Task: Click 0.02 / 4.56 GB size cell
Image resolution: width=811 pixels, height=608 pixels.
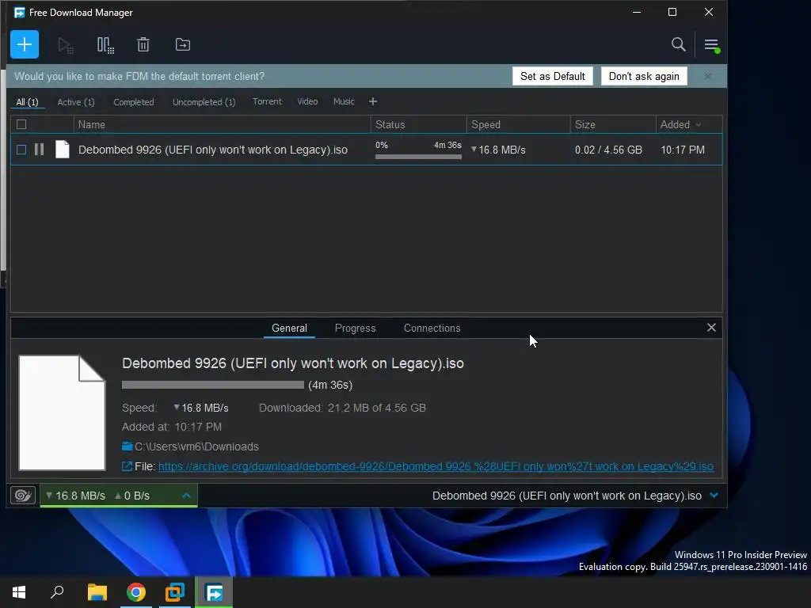Action: click(608, 150)
